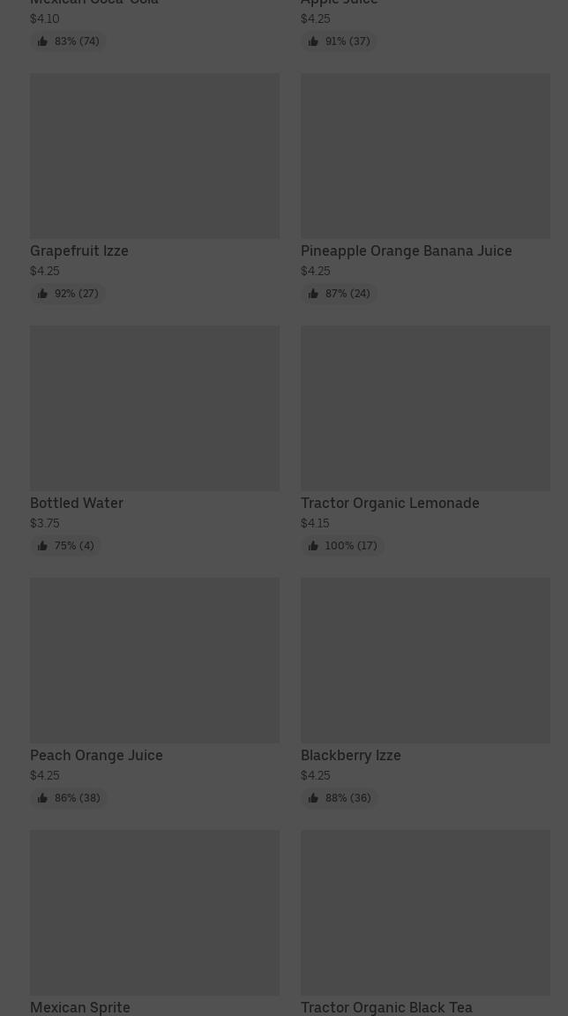Open the Blackberry Izze product image
The height and width of the screenshot is (1016, 568).
tap(425, 661)
